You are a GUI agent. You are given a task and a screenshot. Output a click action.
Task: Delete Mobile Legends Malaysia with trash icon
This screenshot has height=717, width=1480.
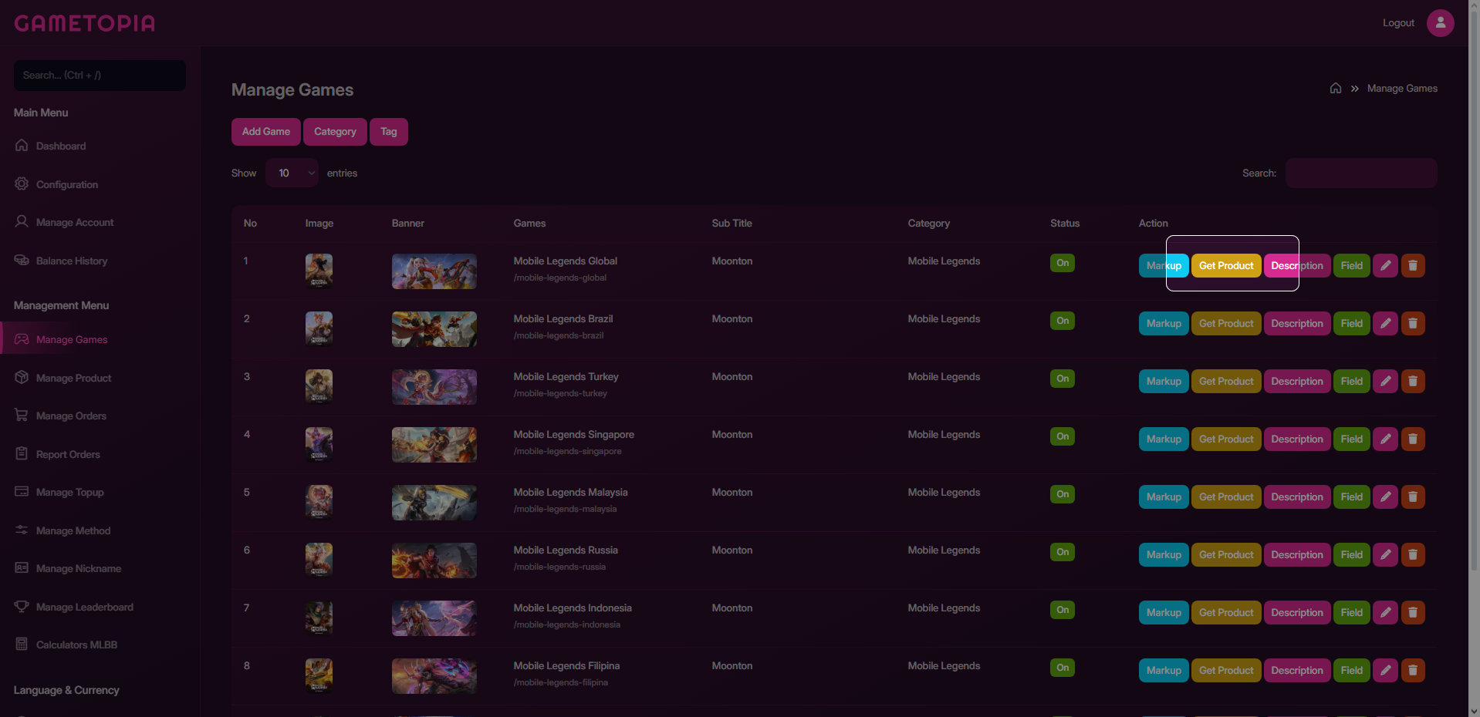coord(1413,497)
